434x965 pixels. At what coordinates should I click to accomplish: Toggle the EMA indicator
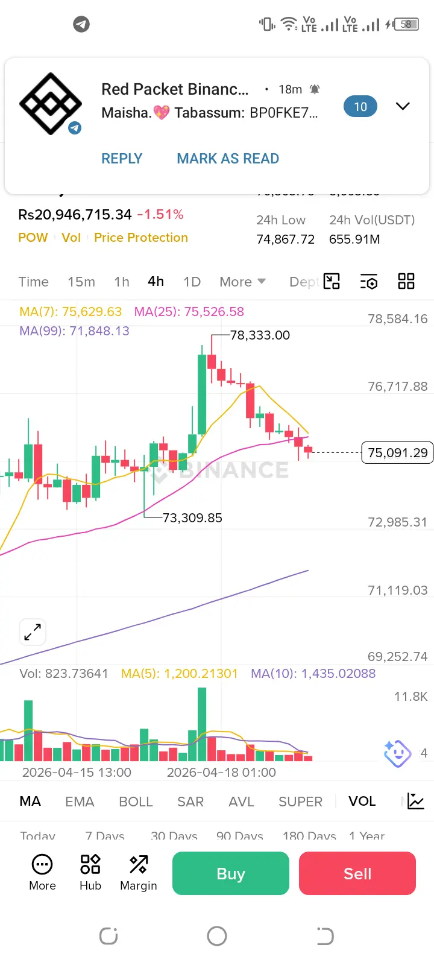80,801
